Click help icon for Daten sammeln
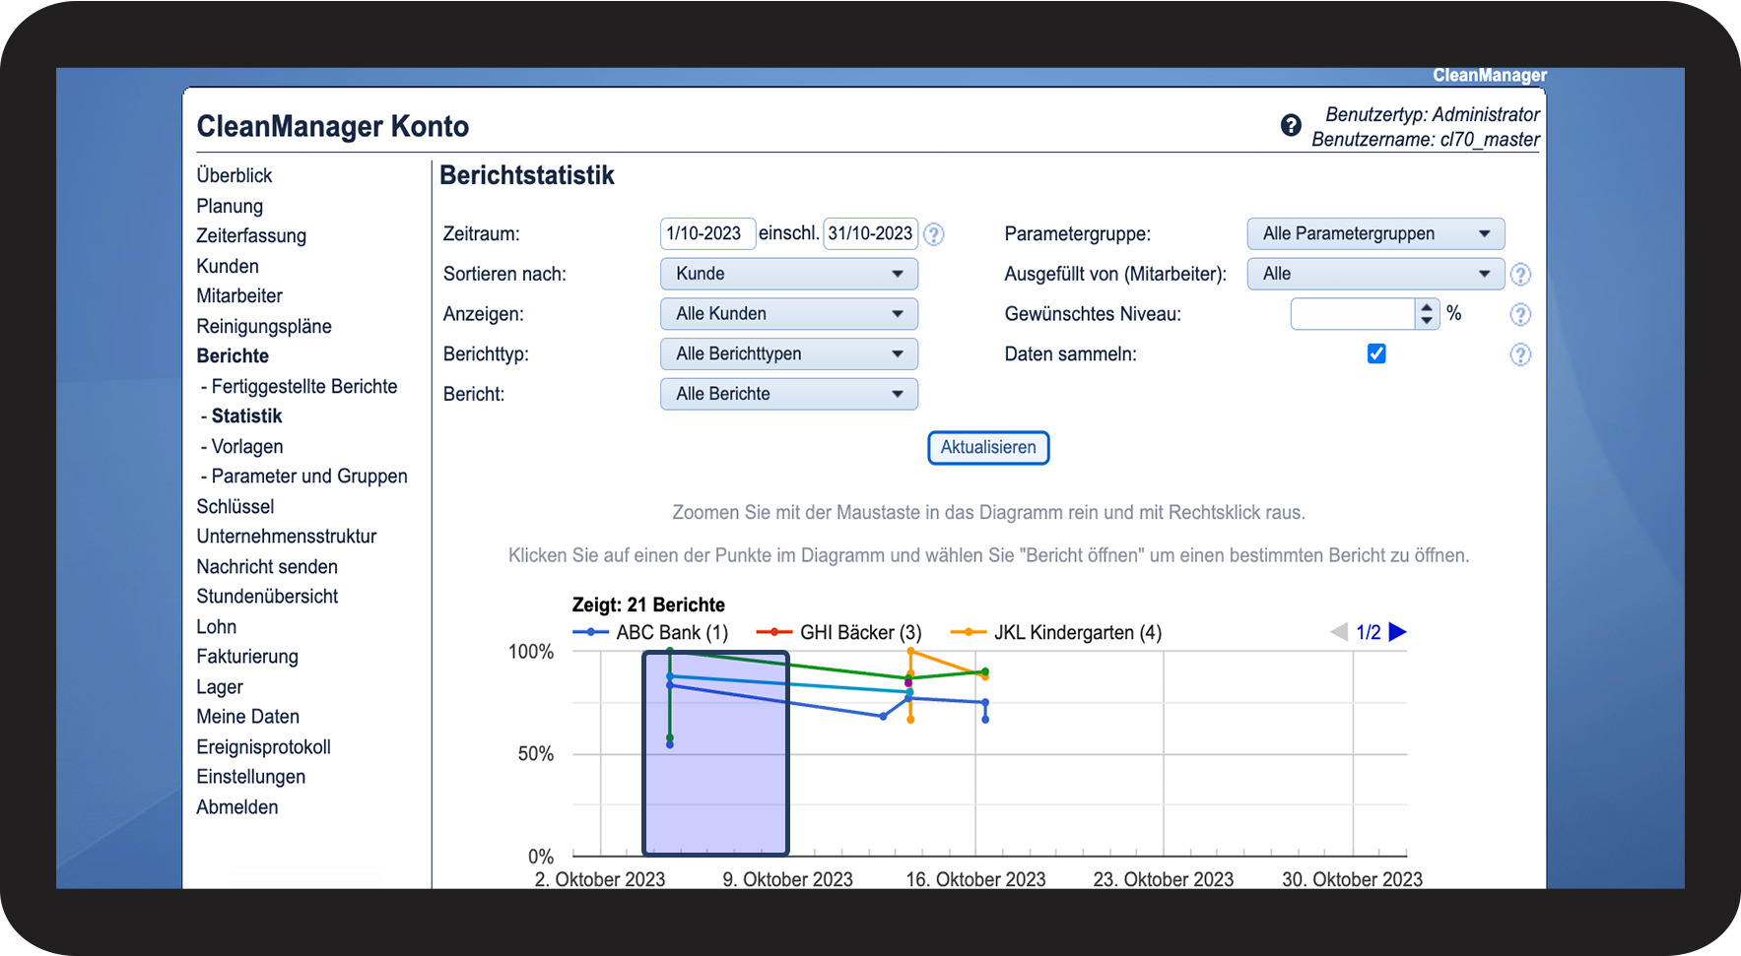Screen dimensions: 1741x956 coord(1520,354)
